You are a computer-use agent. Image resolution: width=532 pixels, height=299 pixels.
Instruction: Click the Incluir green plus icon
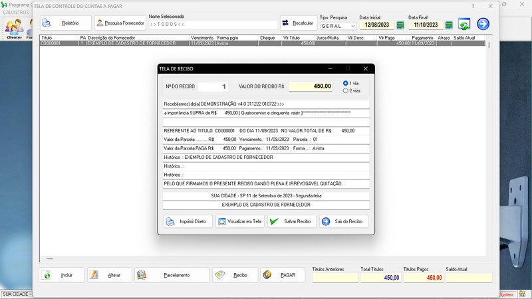pos(47,275)
